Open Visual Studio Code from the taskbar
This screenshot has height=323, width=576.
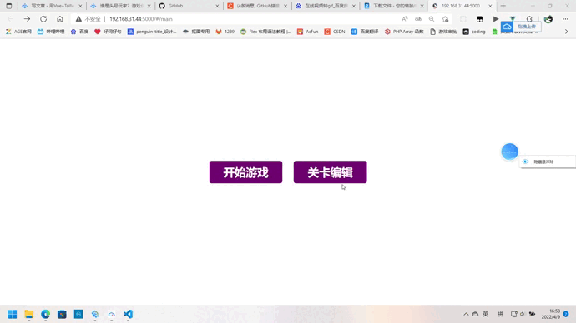(128, 314)
